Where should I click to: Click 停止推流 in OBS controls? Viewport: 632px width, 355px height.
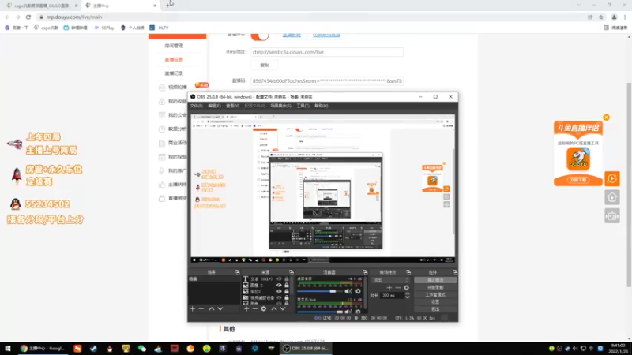click(x=435, y=280)
